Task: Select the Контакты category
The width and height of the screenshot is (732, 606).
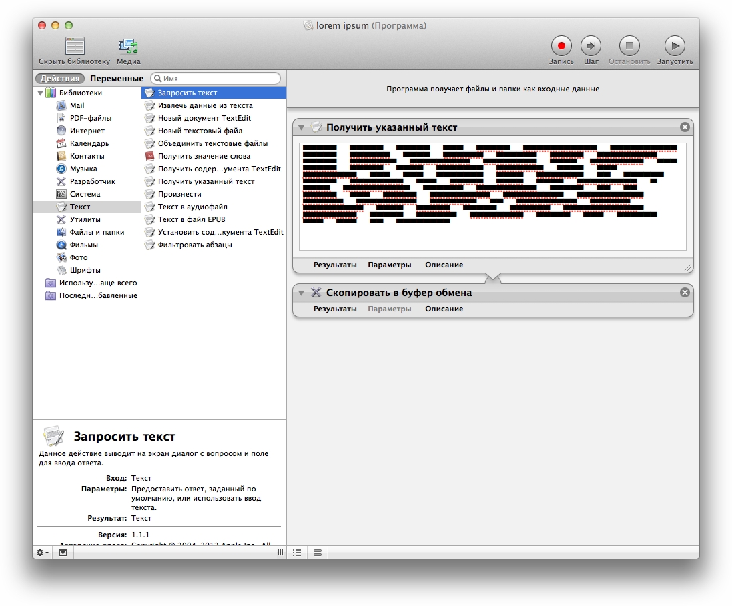Action: (x=87, y=156)
